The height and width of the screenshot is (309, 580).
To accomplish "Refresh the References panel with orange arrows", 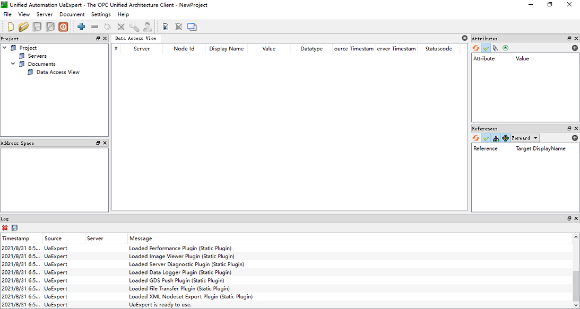I will pyautogui.click(x=476, y=138).
